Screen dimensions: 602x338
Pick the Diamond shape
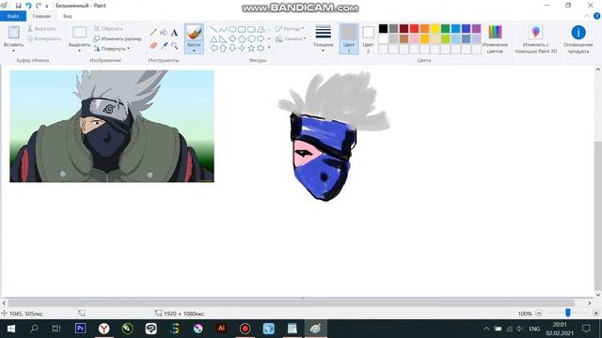pos(232,38)
